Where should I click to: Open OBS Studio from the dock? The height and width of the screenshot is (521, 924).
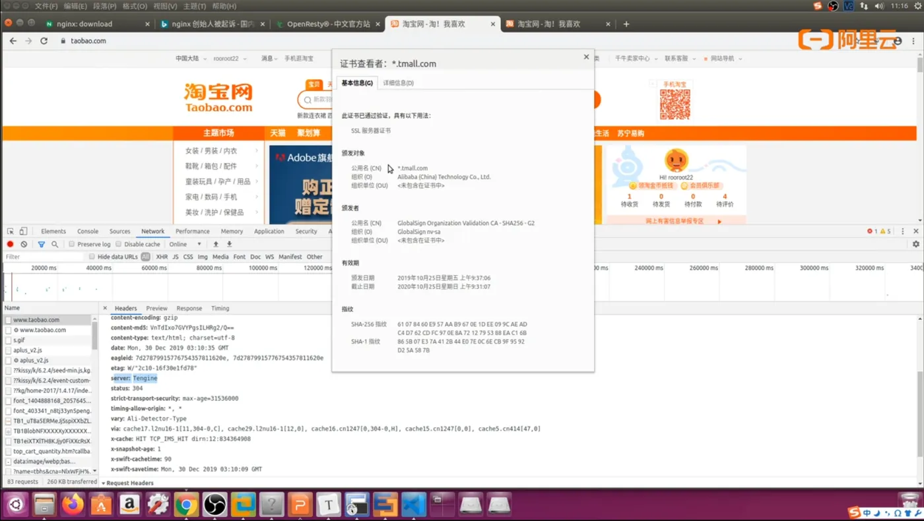tap(214, 505)
